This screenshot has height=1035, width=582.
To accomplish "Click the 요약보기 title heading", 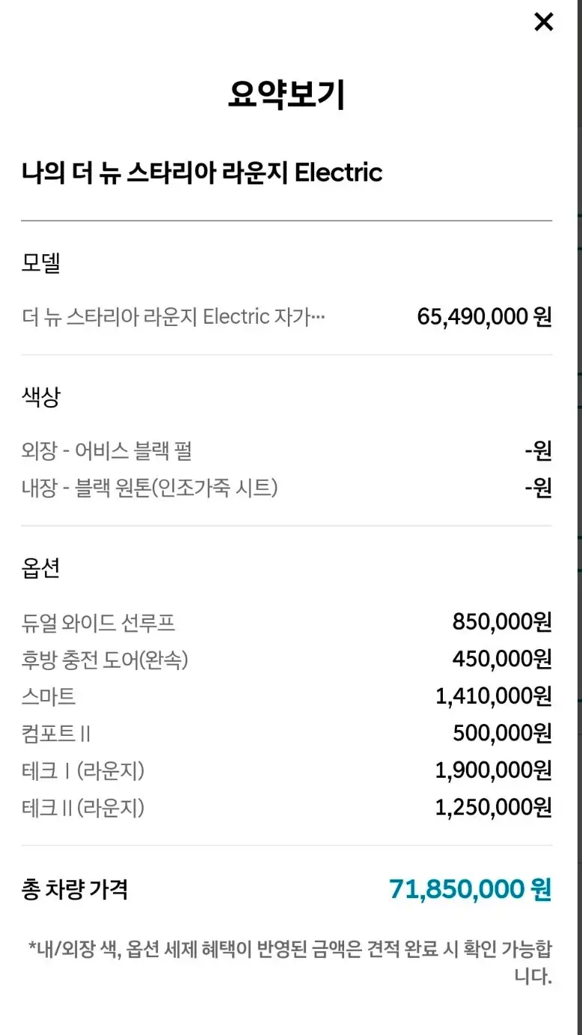I will coord(287,95).
